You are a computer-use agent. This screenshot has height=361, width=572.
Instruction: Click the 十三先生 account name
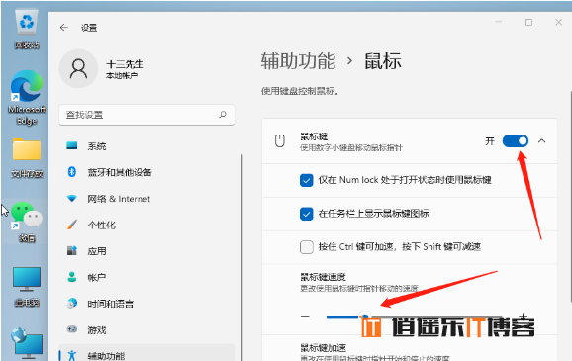pyautogui.click(x=125, y=64)
